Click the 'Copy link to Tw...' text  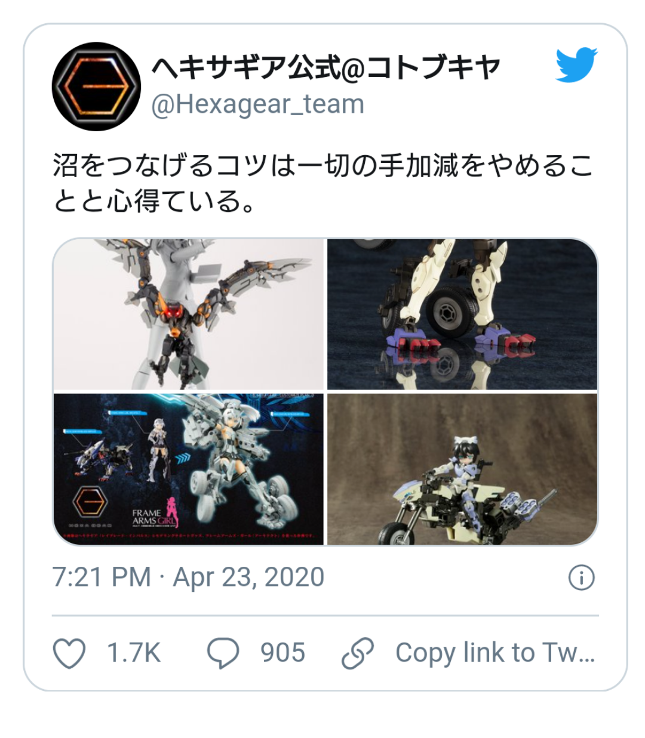point(495,653)
